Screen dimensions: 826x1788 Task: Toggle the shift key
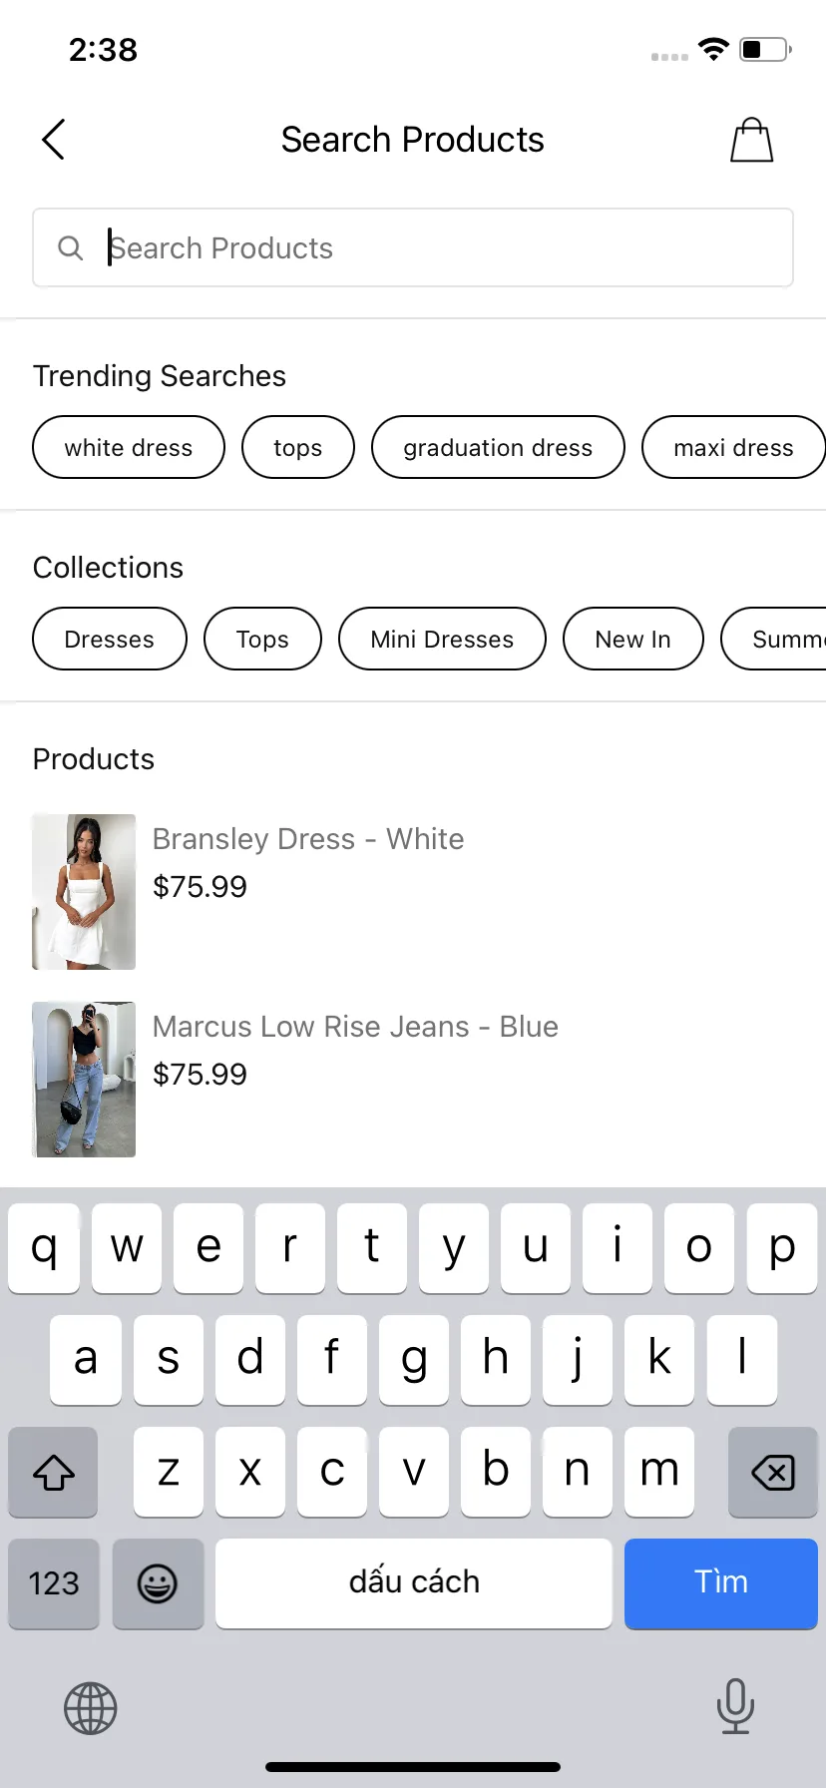tap(53, 1472)
